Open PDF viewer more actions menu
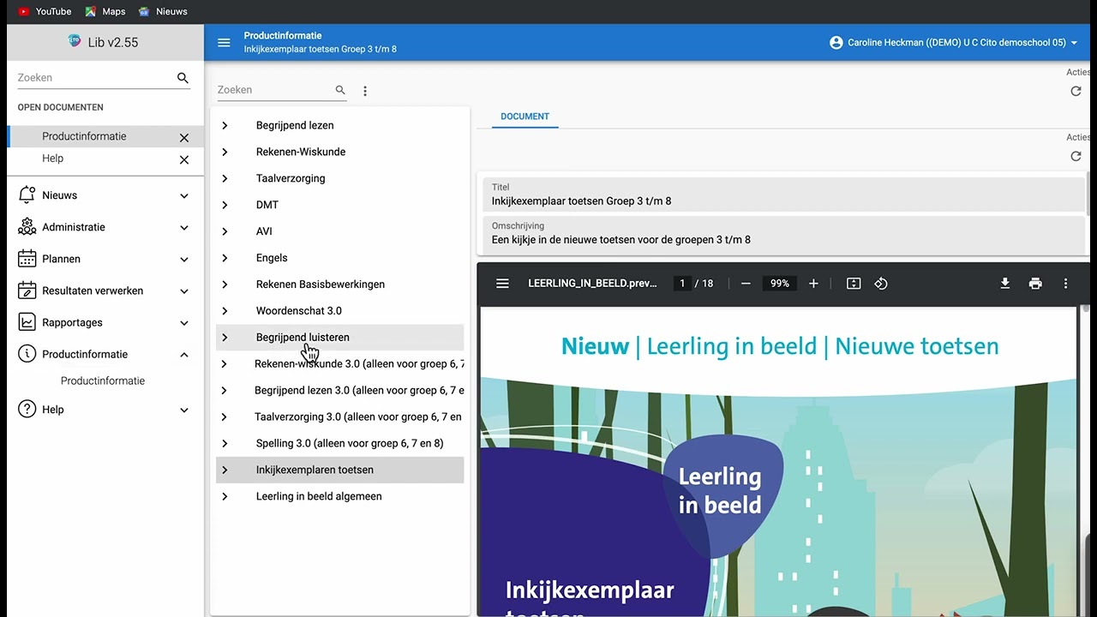 point(1066,284)
